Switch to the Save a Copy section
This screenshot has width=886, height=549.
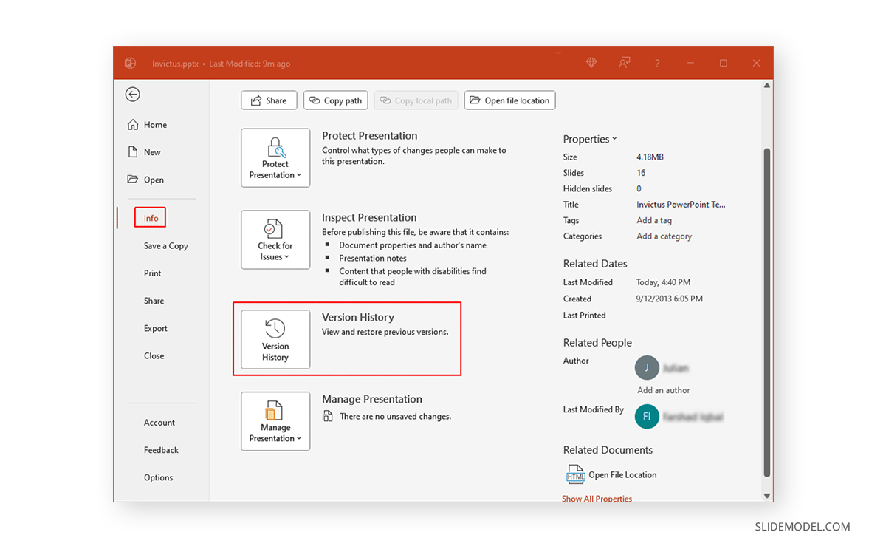pyautogui.click(x=165, y=245)
